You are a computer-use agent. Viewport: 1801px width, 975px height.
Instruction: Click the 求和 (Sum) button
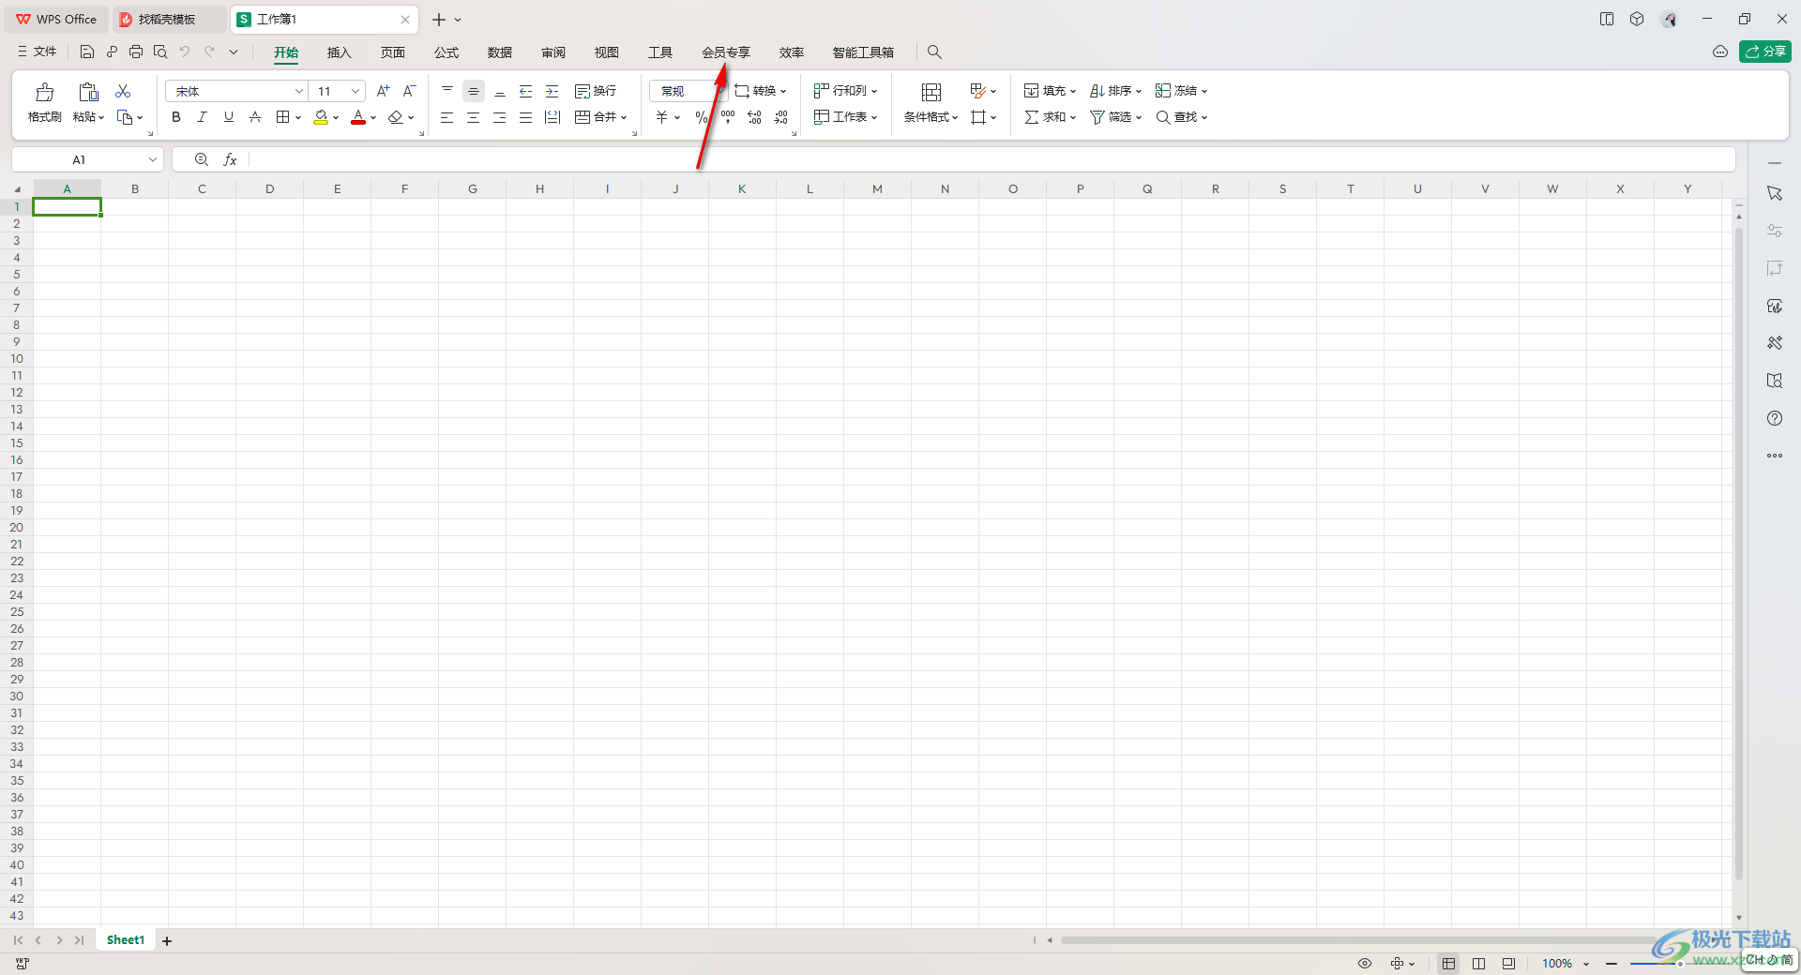click(1050, 117)
